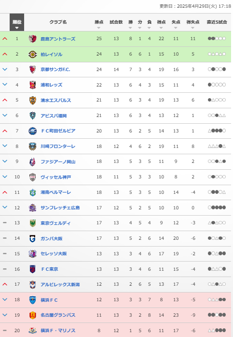Sort table by 得点 column header
Image resolution: width=233 pixels, height=337 pixels.
click(x=161, y=22)
